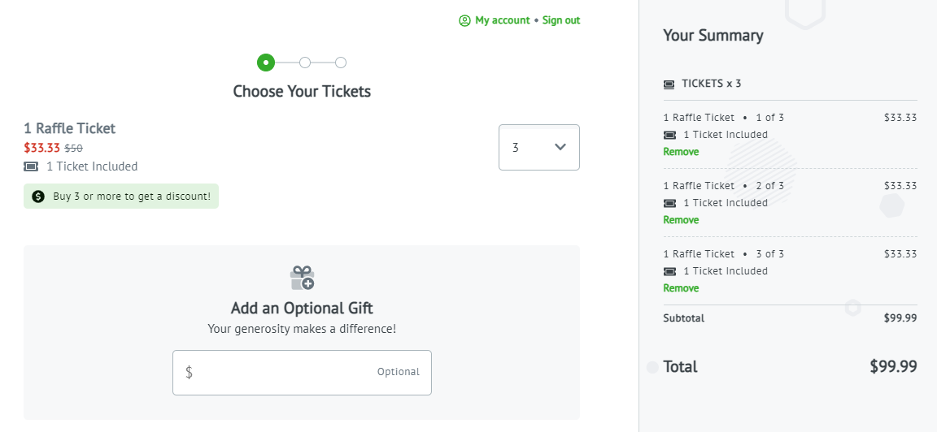Remove raffle ticket 2 of 3
Image resolution: width=937 pixels, height=432 pixels.
(x=681, y=219)
